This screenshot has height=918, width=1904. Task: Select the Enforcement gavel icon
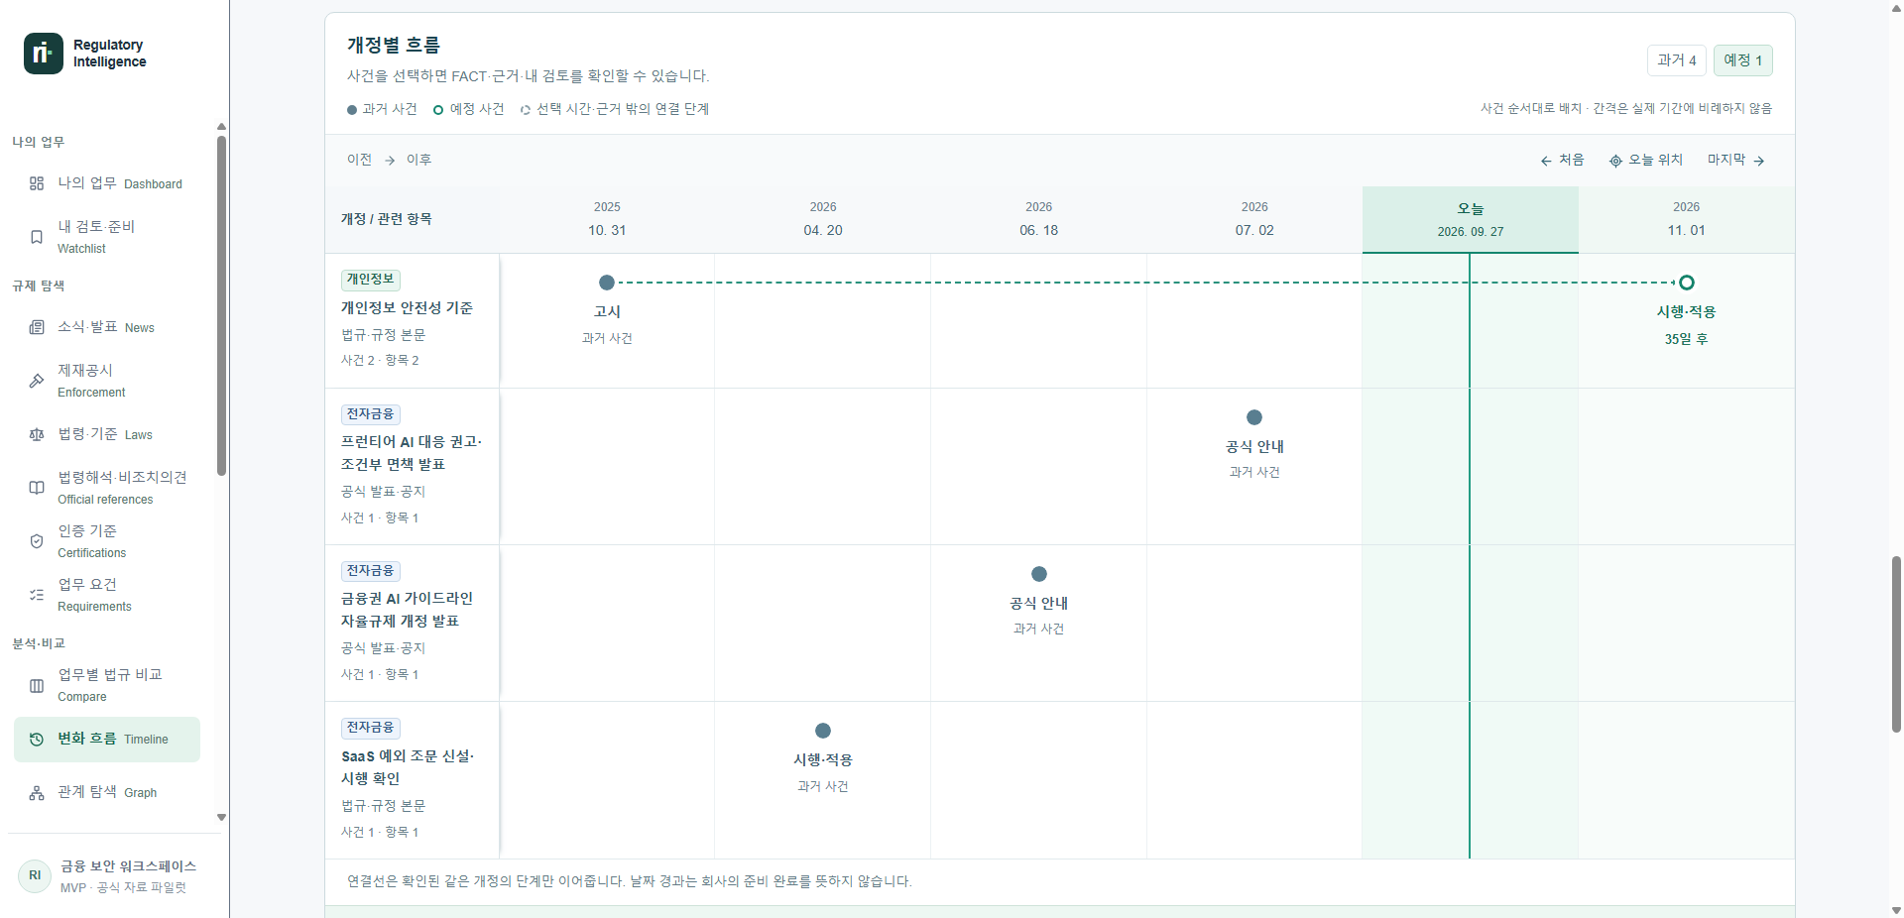37,381
